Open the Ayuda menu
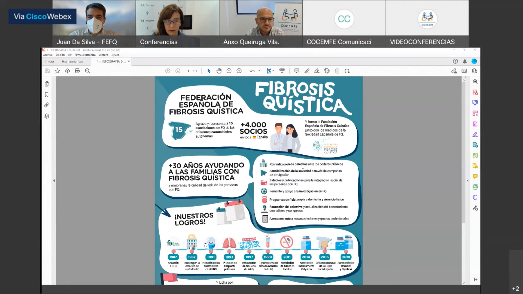523x294 pixels. coord(115,55)
